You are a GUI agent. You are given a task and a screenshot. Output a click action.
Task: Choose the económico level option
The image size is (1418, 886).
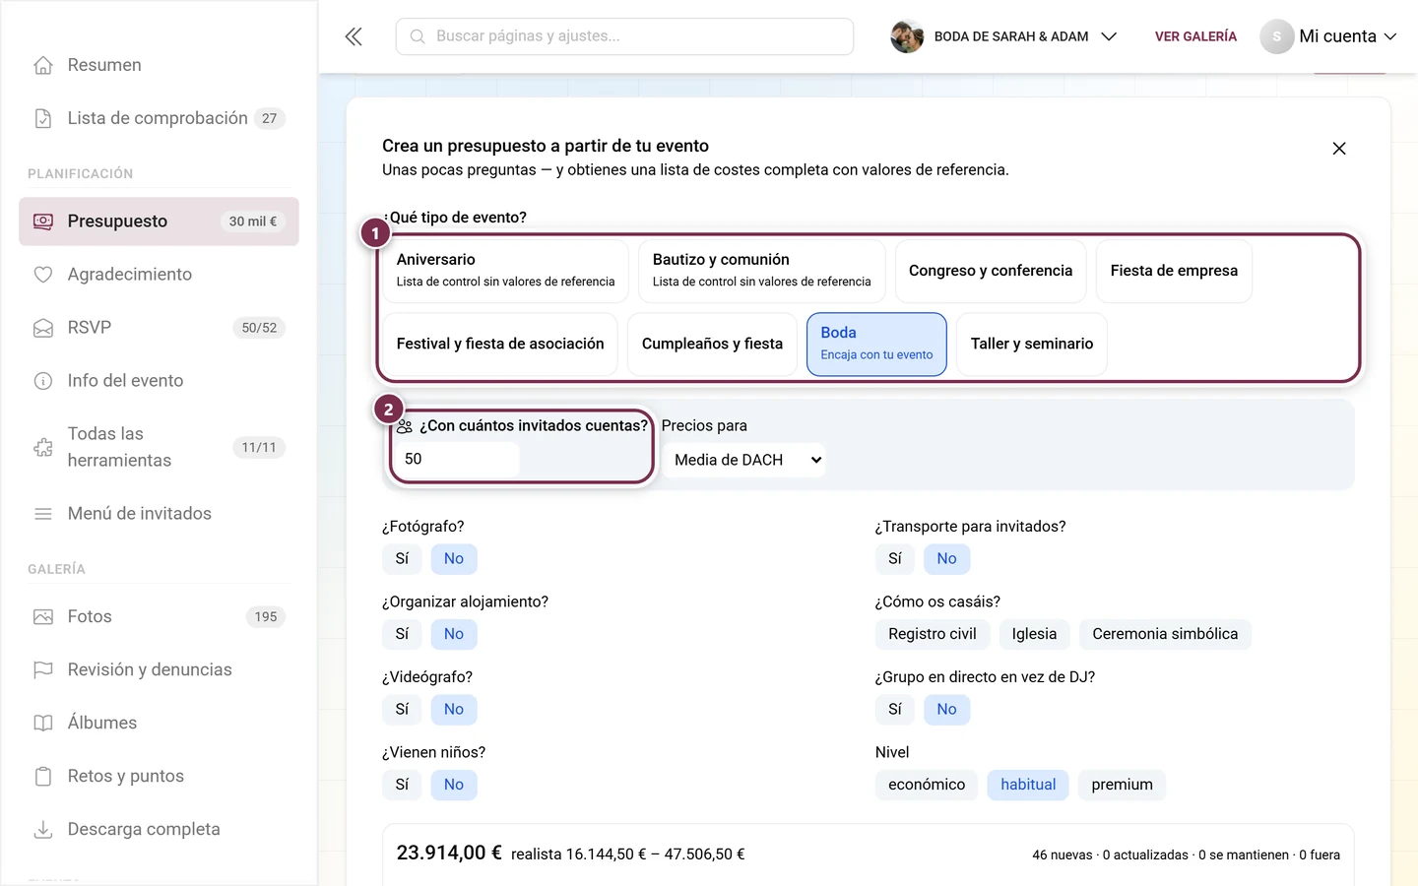point(927,785)
